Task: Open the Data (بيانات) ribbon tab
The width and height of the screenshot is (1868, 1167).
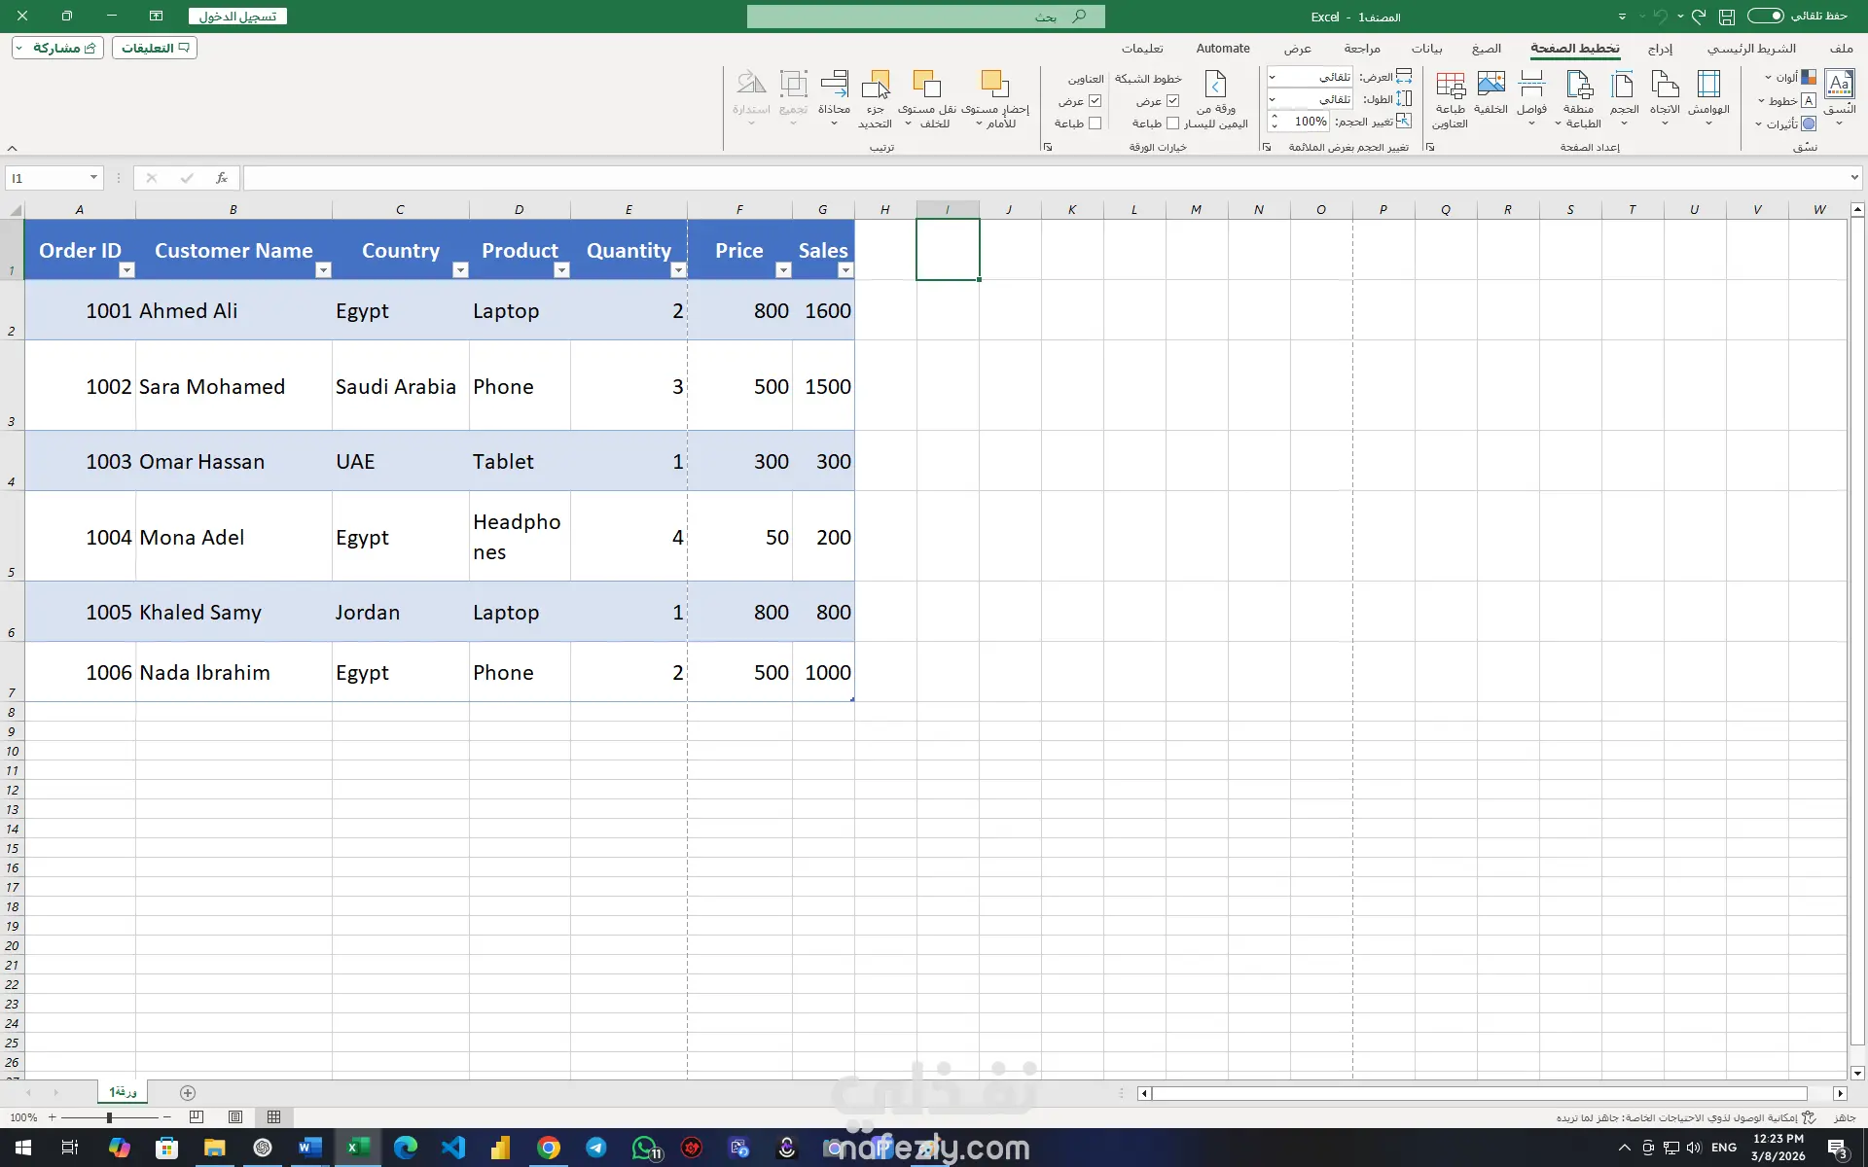Action: (1426, 49)
